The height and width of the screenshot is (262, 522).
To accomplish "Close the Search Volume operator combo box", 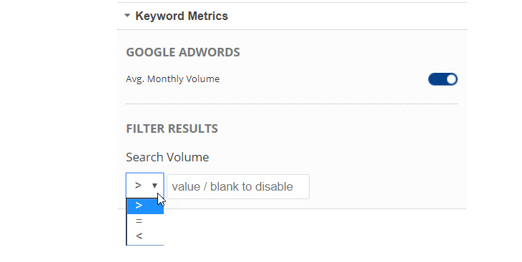I will (x=145, y=186).
